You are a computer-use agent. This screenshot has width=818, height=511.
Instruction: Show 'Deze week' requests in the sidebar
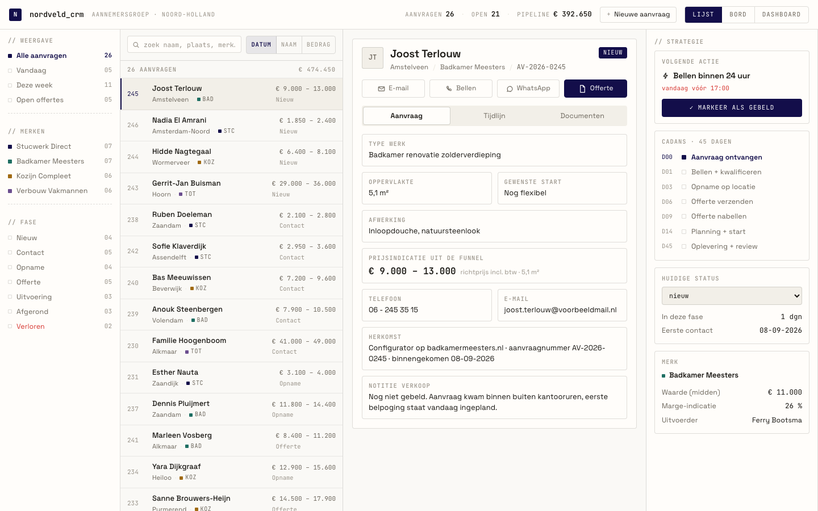tap(60, 85)
